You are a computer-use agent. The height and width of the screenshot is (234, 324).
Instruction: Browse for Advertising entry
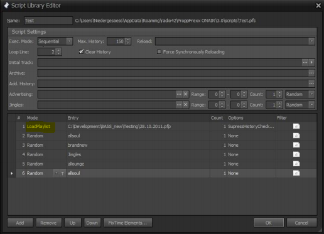click(179, 94)
